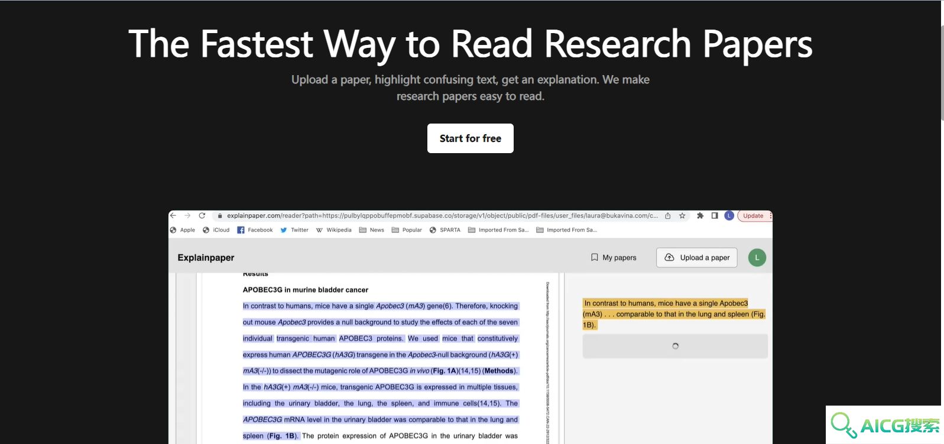Click the bold 'Methods' reference in the paper
944x444 pixels.
pyautogui.click(x=499, y=371)
